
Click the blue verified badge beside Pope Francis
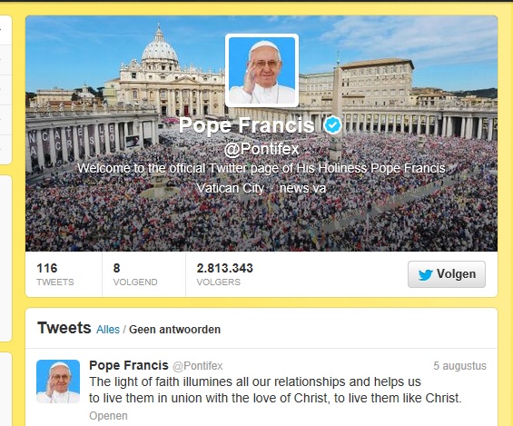332,125
